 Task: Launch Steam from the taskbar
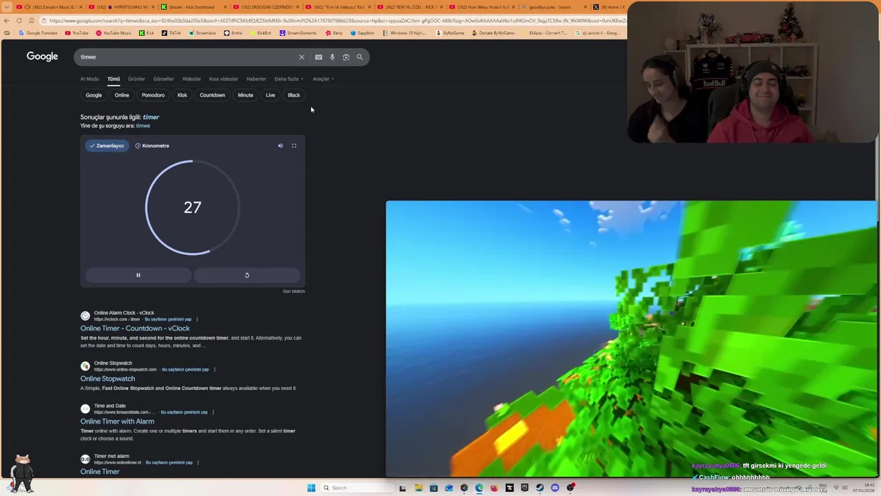[540, 488]
